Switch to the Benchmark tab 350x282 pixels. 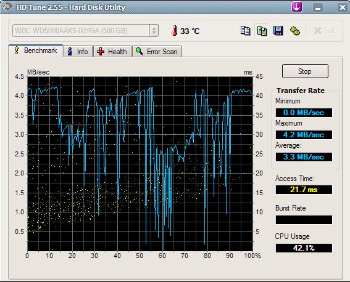(36, 50)
